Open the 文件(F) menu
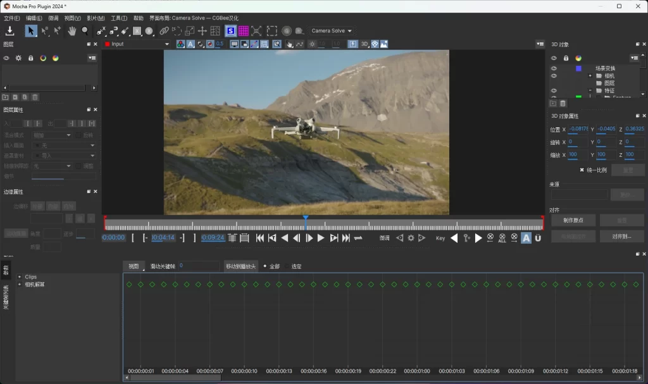 coord(12,18)
